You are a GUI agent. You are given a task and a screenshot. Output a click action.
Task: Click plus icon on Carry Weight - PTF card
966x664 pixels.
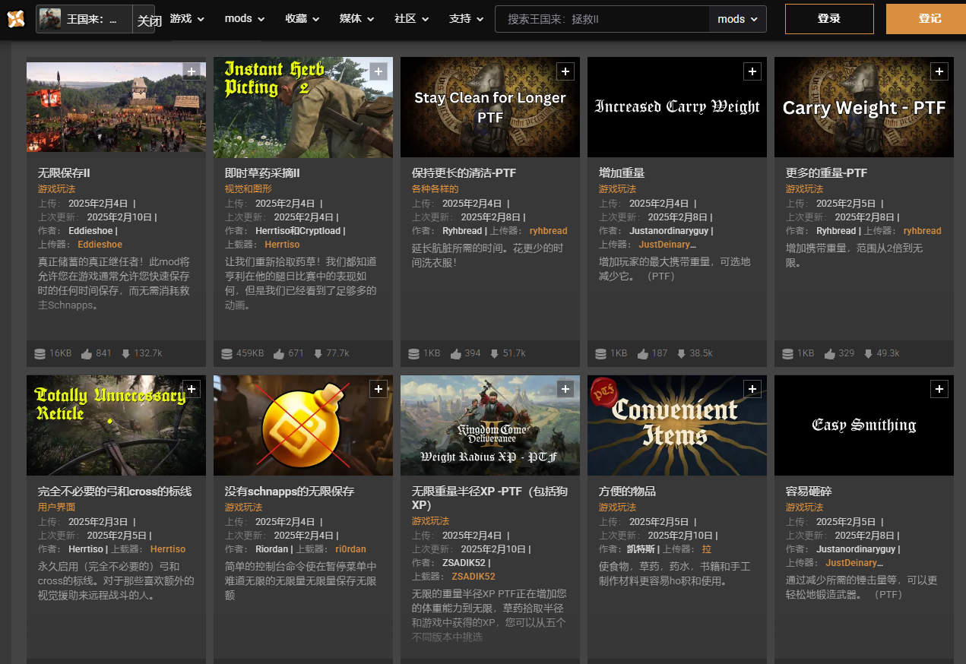939,71
